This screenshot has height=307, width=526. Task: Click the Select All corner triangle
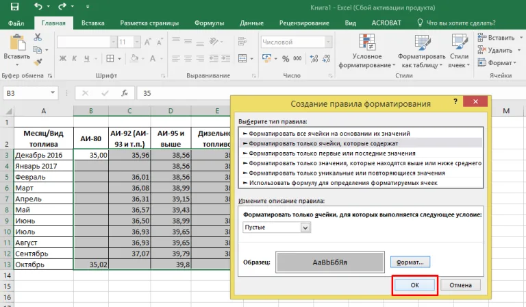8,111
